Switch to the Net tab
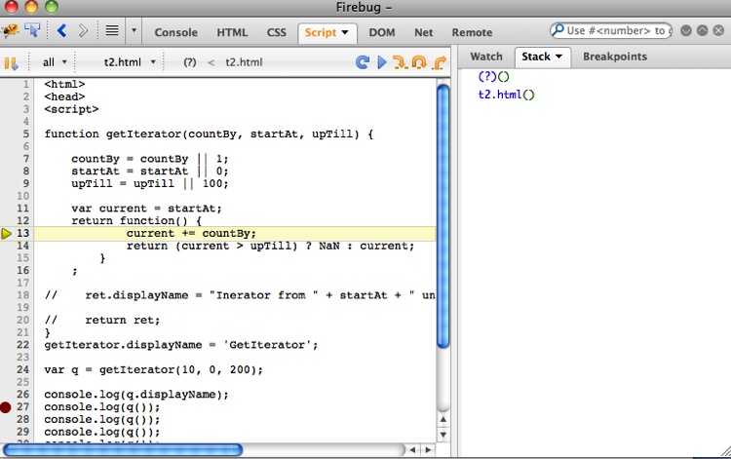This screenshot has width=731, height=459. click(423, 32)
